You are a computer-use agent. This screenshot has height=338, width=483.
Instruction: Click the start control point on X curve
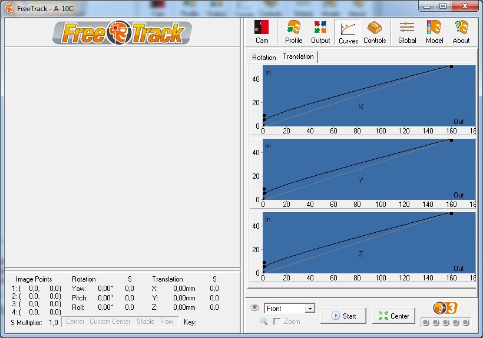coord(263,125)
